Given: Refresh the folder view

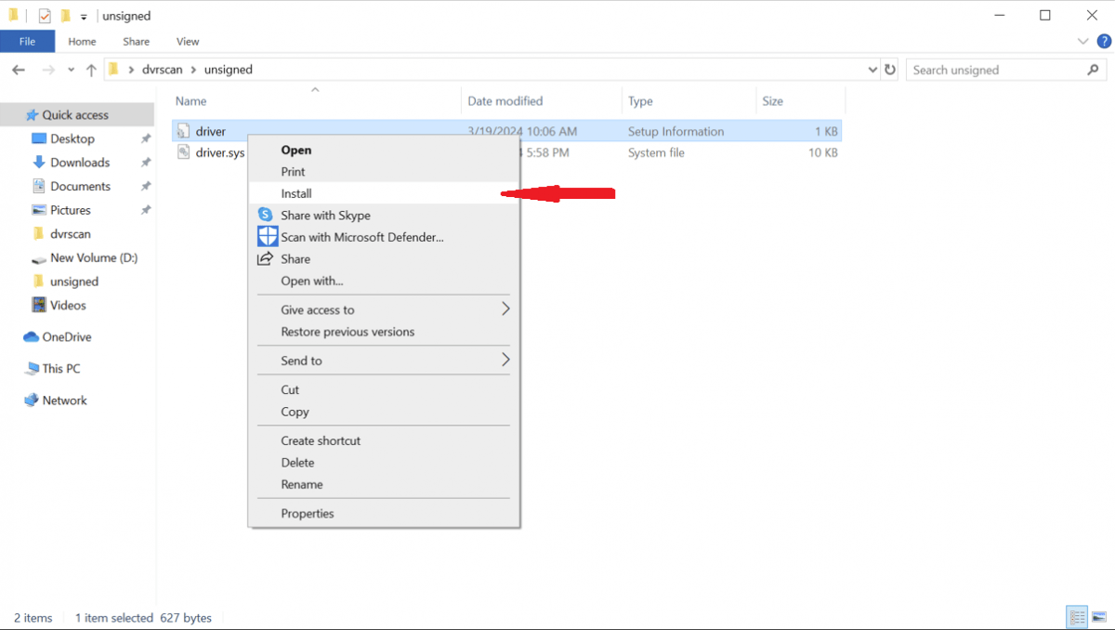Looking at the screenshot, I should pos(890,70).
